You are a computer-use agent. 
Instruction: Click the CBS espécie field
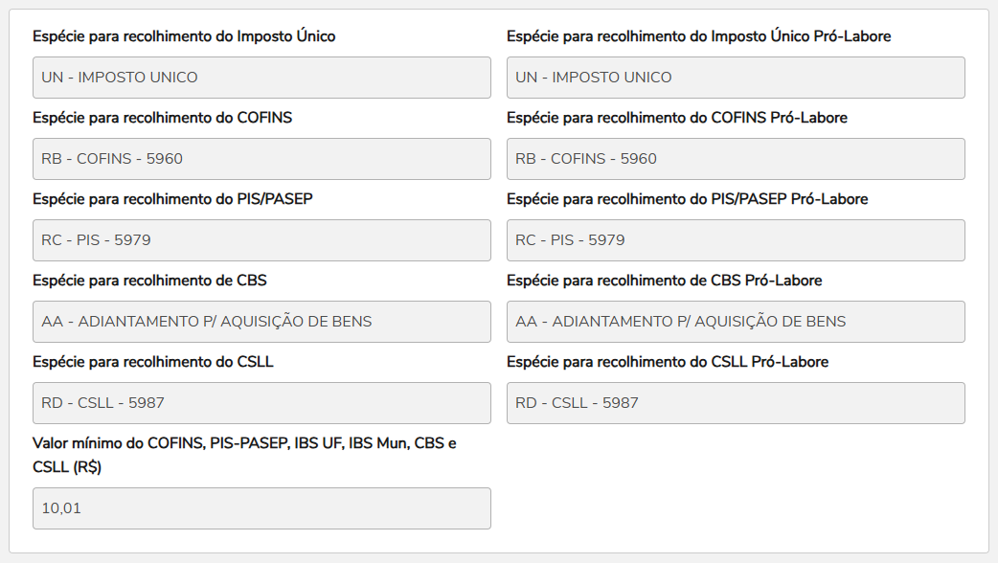pyautogui.click(x=261, y=322)
